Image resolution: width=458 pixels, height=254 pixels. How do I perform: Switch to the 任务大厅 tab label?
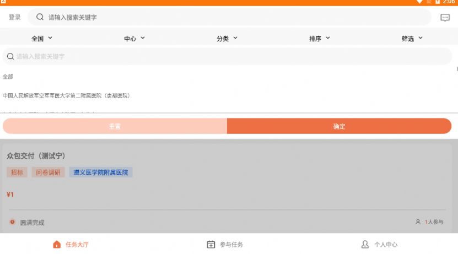(x=77, y=245)
